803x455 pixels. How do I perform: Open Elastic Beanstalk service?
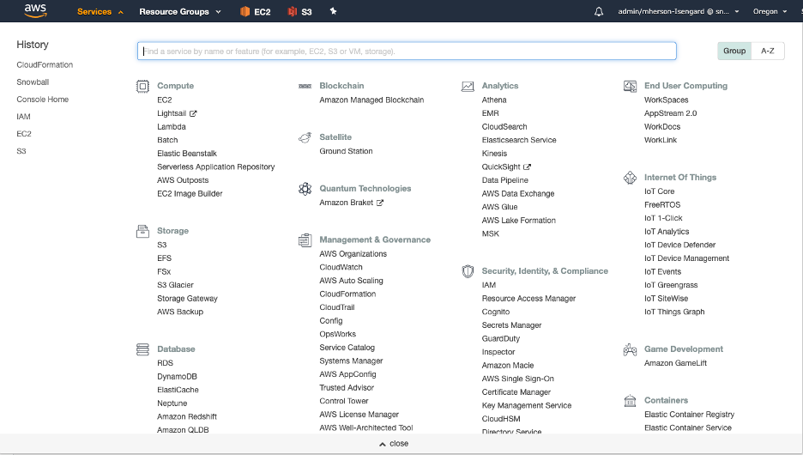coord(187,153)
